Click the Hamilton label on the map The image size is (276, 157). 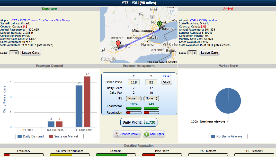click(148, 45)
